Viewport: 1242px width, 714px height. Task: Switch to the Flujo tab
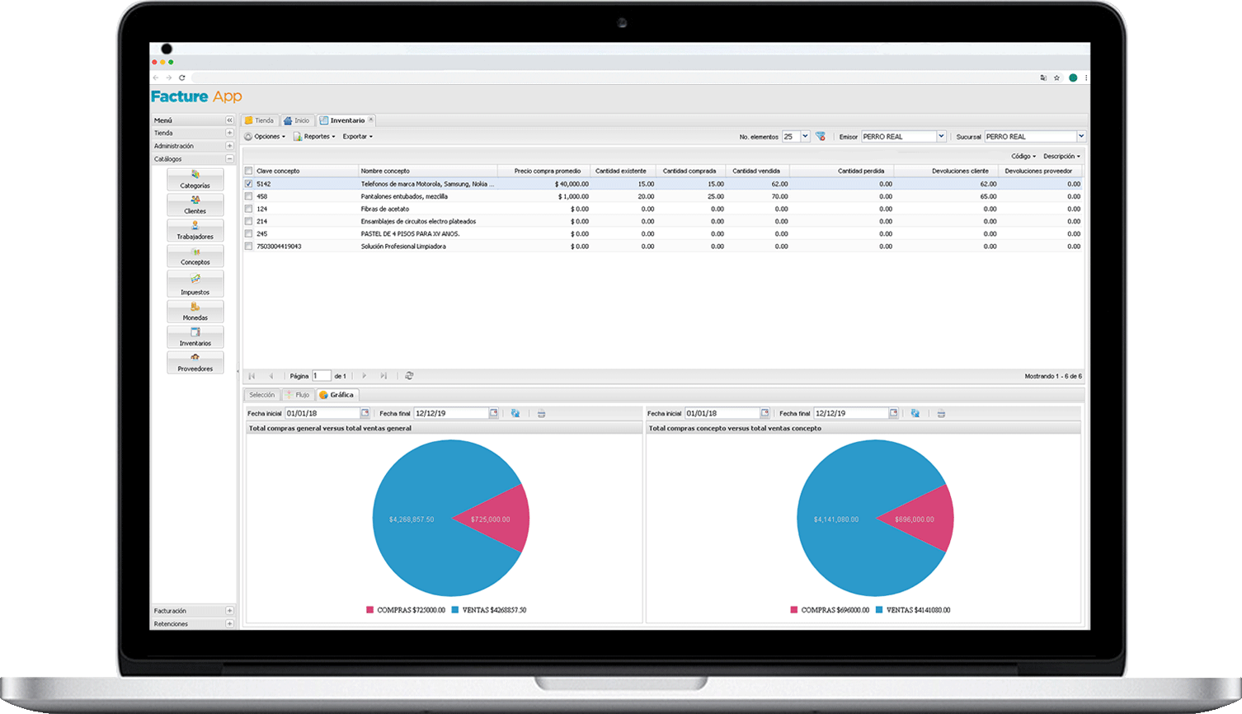297,395
